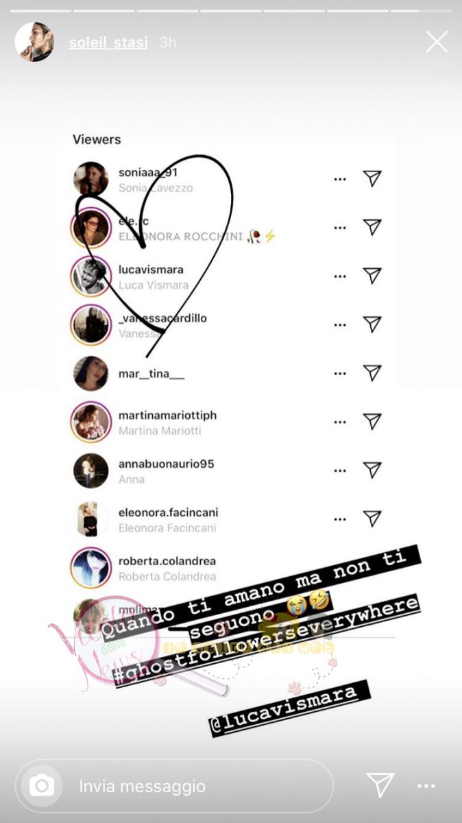Screen dimensions: 462x823
Task: Tap send icon next to eleonora.facincani
Action: point(372,518)
